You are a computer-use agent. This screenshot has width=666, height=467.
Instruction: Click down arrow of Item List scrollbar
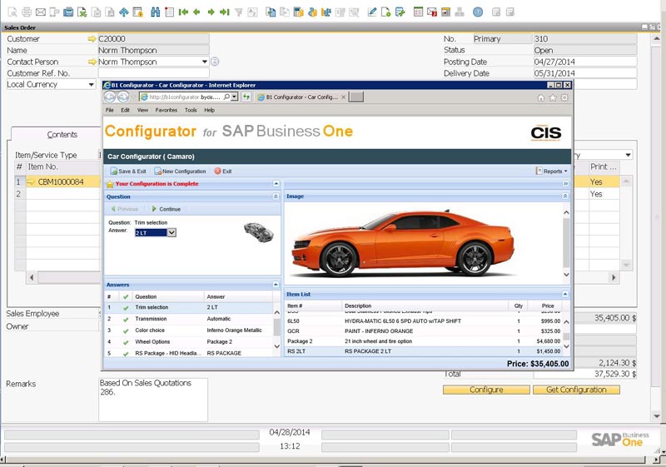[566, 346]
